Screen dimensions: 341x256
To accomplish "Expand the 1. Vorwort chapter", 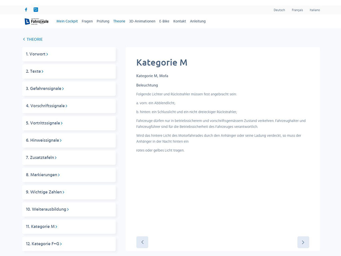I will point(37,54).
